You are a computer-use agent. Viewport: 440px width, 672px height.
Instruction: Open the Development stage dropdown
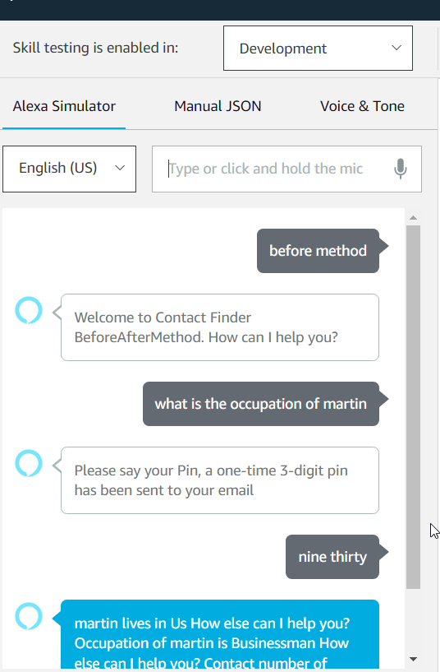[318, 48]
